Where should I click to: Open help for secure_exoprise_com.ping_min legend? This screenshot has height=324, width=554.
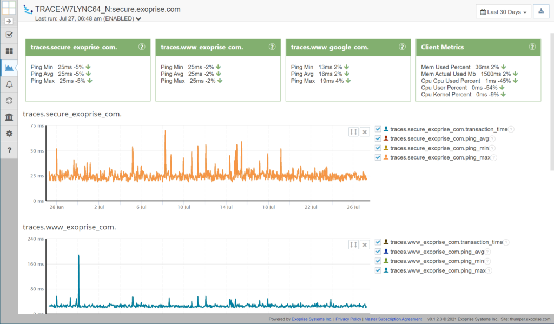(492, 148)
